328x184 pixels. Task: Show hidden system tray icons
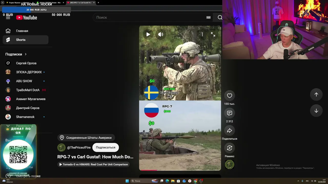(x=298, y=181)
